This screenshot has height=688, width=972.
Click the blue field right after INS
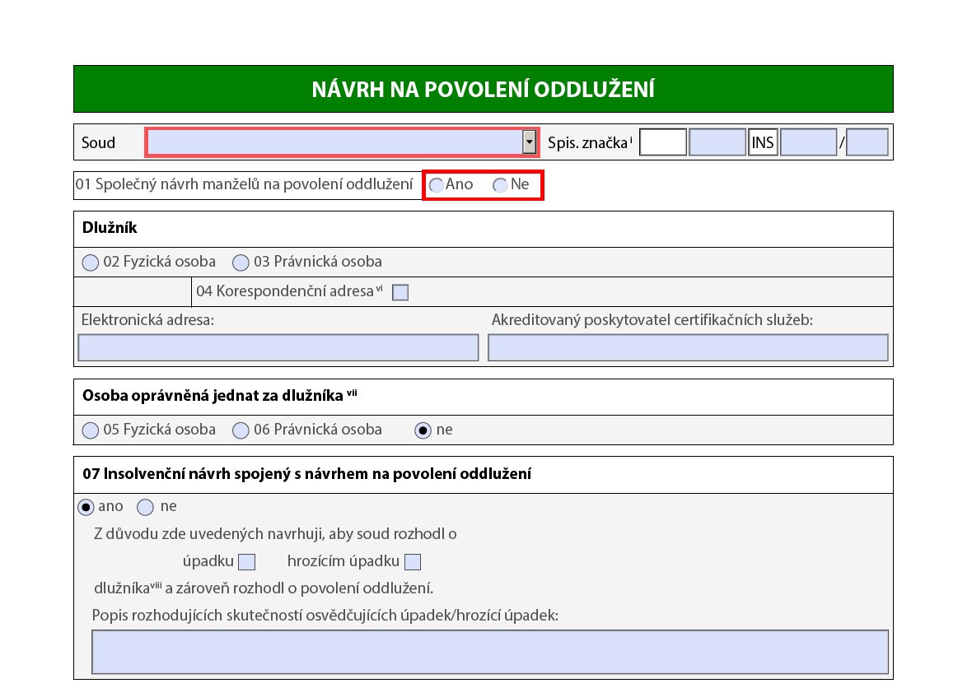pyautogui.click(x=808, y=142)
